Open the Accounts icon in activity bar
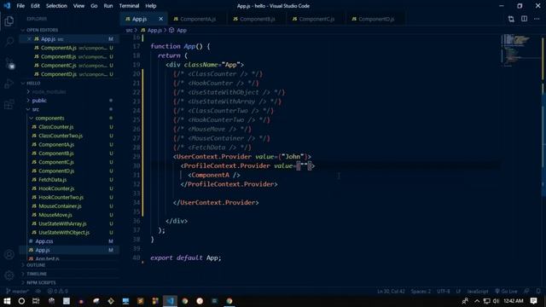 pos(9,254)
